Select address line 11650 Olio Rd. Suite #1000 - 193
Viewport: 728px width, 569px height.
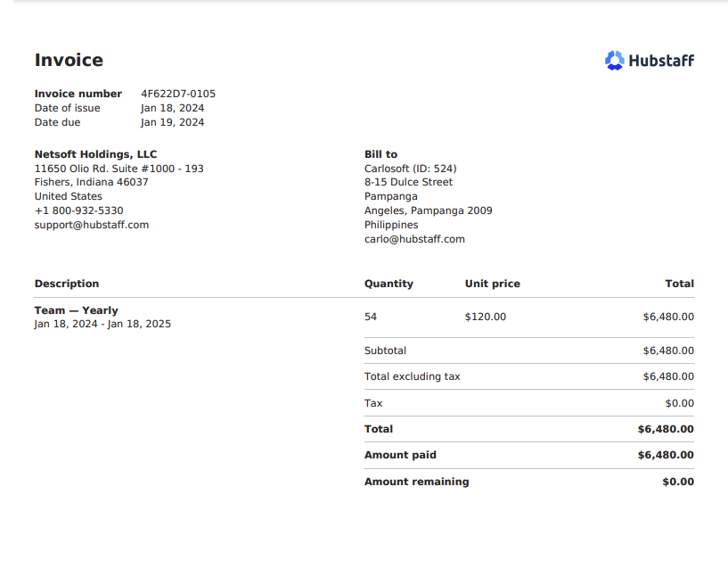tap(119, 169)
